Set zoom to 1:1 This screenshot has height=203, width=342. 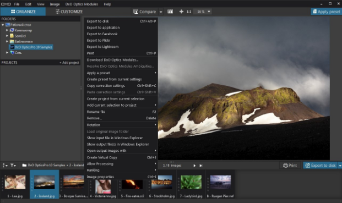189,12
